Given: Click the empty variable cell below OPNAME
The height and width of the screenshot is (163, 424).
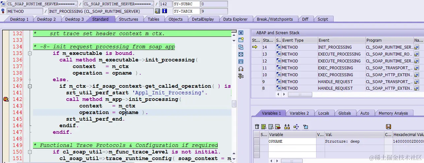Looking at the screenshot, I should click(292, 148).
